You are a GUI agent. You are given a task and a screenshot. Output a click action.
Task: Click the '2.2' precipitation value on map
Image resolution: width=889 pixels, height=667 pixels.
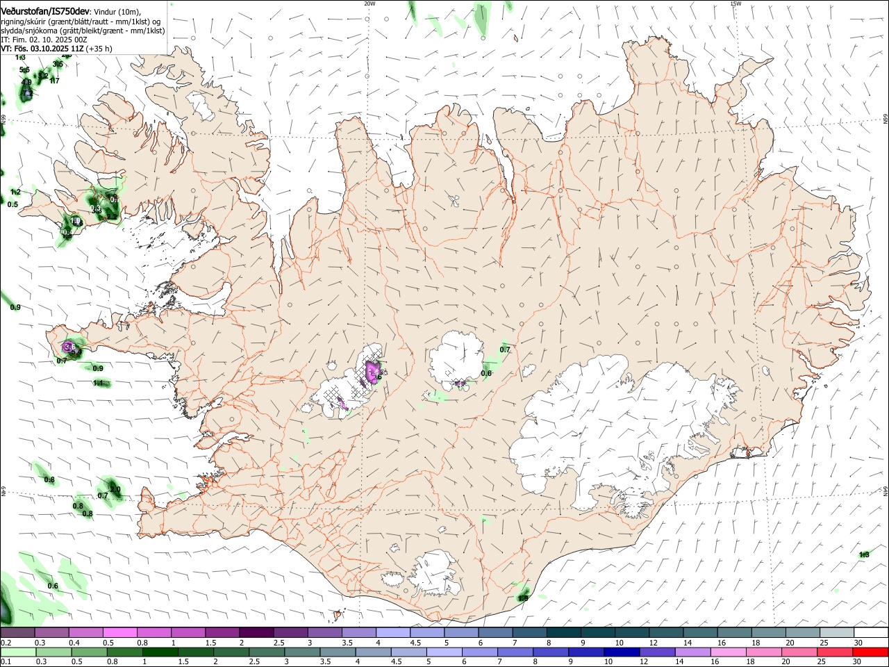coord(112,217)
